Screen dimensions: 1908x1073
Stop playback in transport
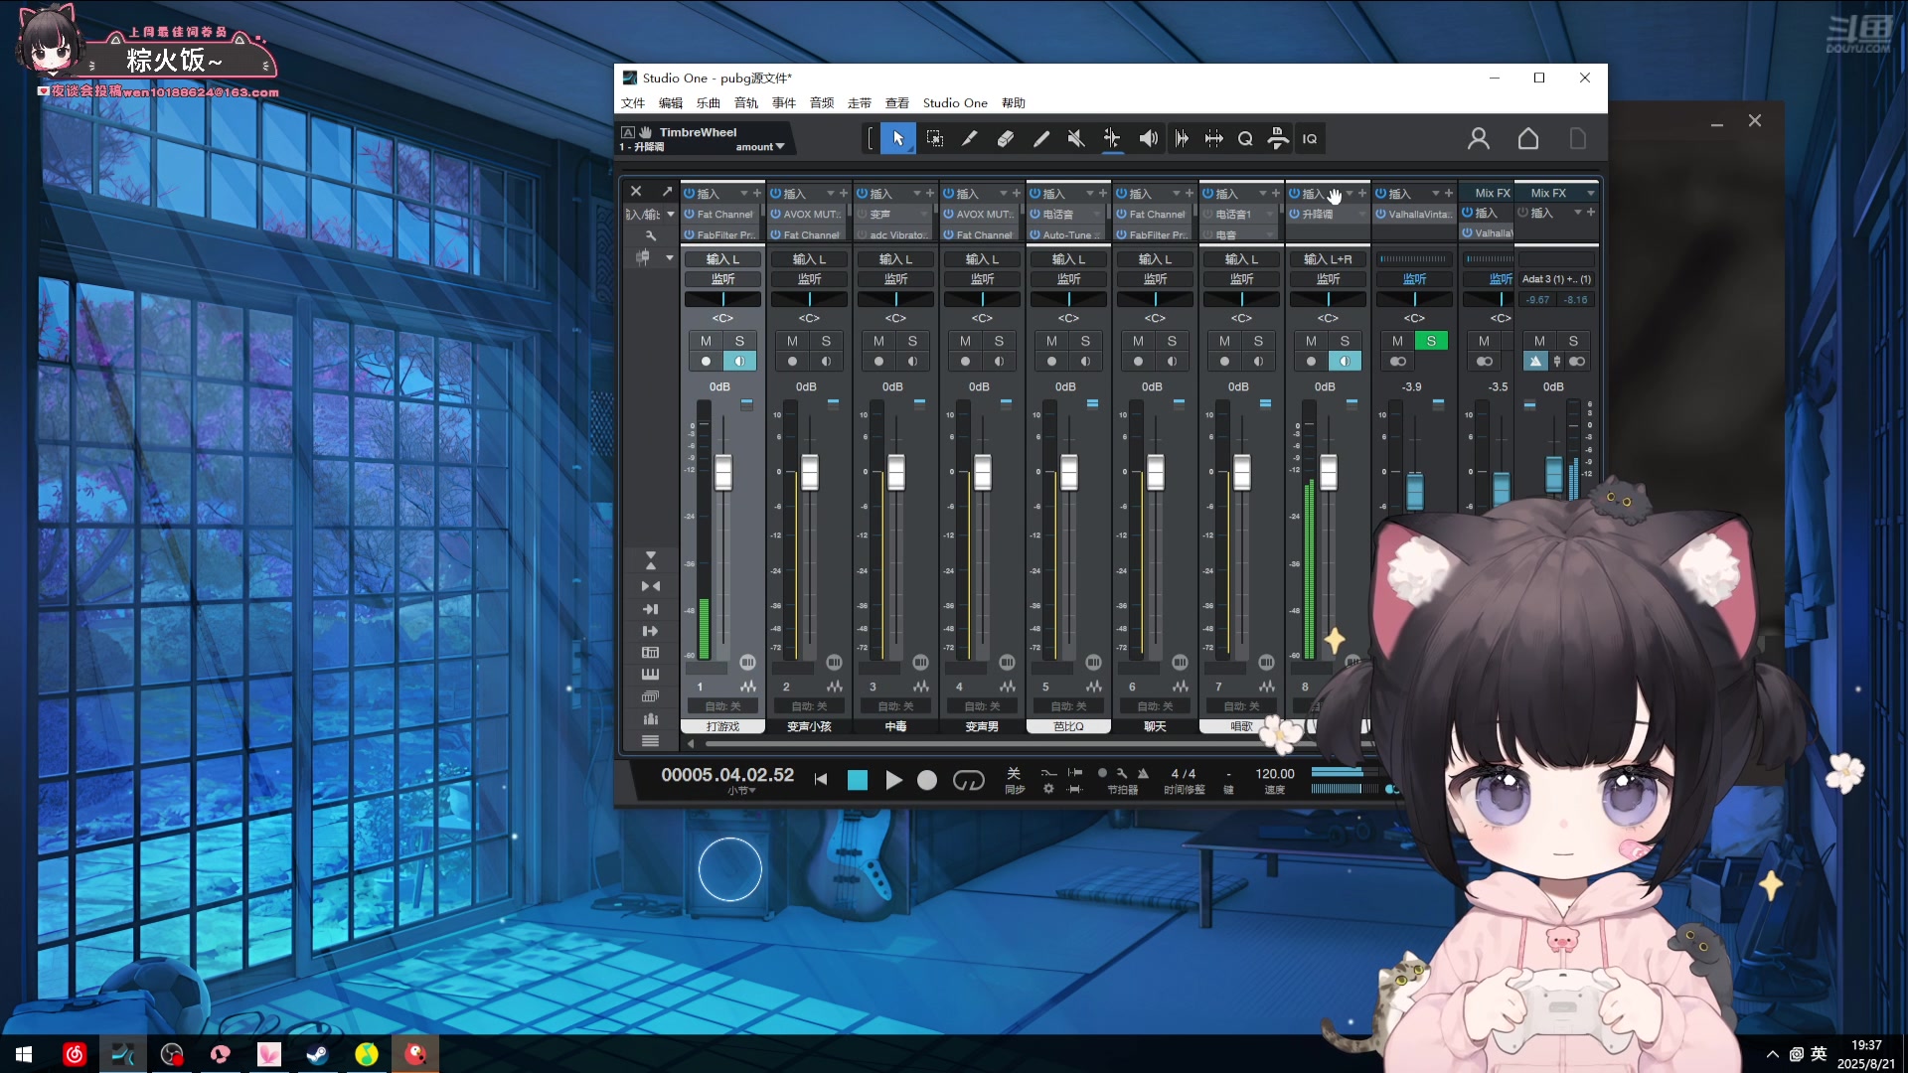858,780
